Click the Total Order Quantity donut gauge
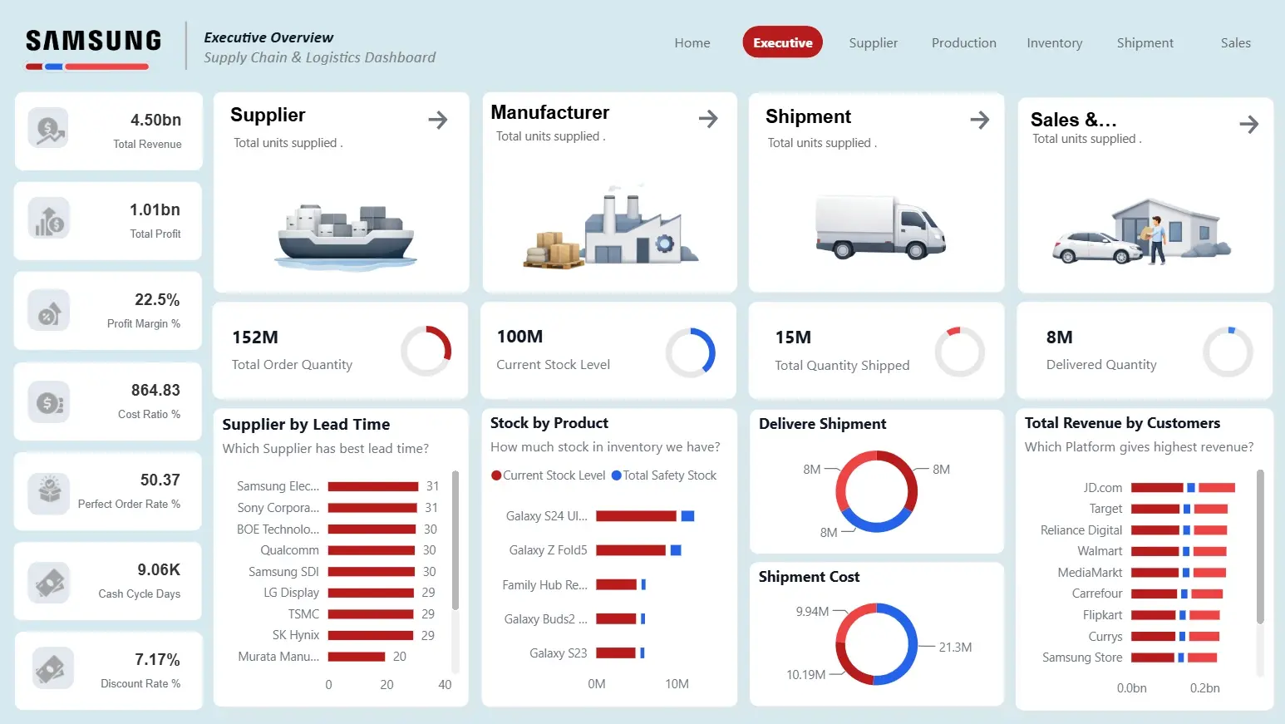Image resolution: width=1285 pixels, height=724 pixels. [x=426, y=351]
